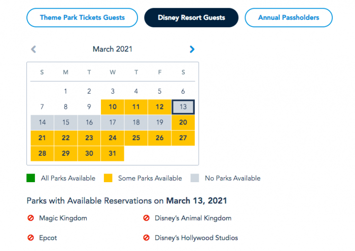This screenshot has height=251, width=355.
Task: Click the March 2021 month heading
Action: pyautogui.click(x=113, y=49)
